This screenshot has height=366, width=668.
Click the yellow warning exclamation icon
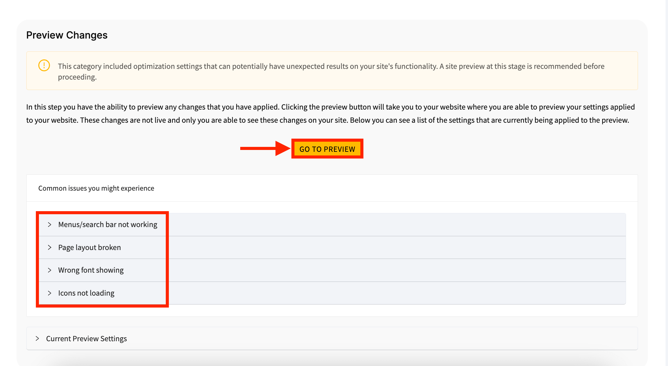tap(44, 65)
